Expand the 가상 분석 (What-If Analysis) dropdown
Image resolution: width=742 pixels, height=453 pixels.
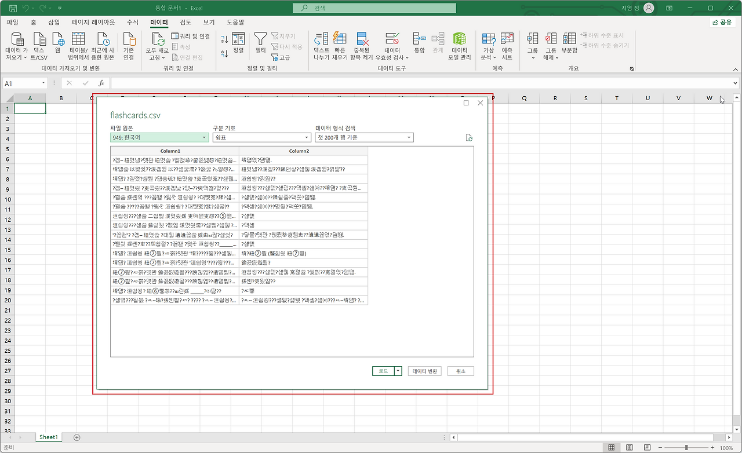pyautogui.click(x=489, y=46)
